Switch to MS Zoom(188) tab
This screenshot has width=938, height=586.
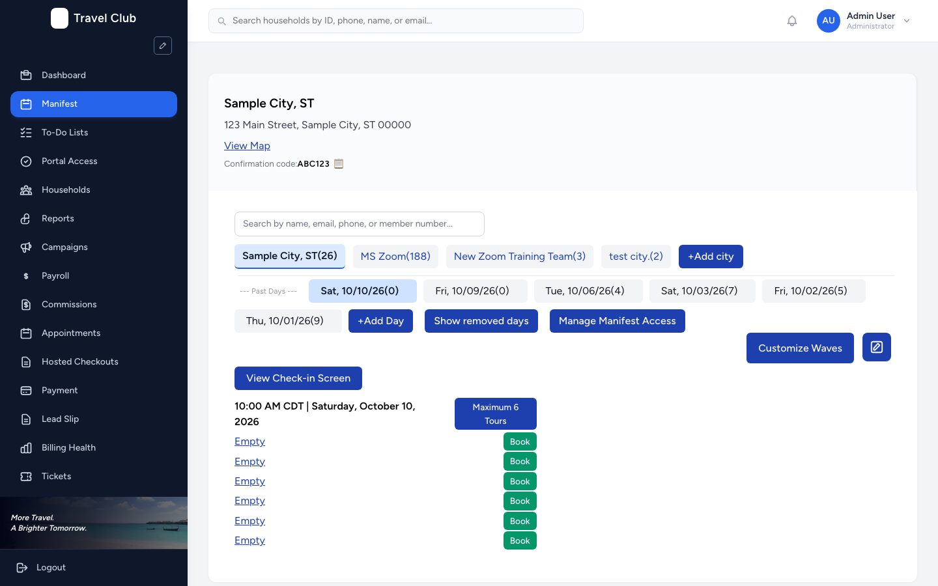pos(395,257)
